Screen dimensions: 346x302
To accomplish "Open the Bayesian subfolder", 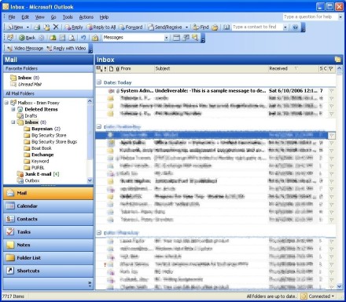I will click(42, 129).
